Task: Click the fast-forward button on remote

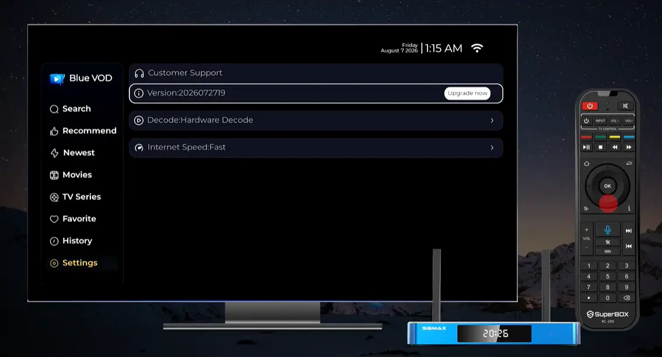Action: [629, 147]
